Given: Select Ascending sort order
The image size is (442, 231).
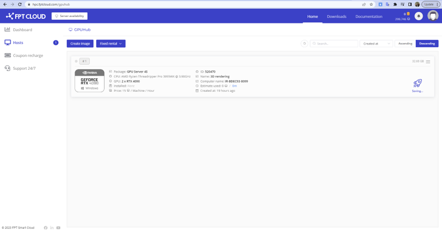Looking at the screenshot, I should coord(405,43).
